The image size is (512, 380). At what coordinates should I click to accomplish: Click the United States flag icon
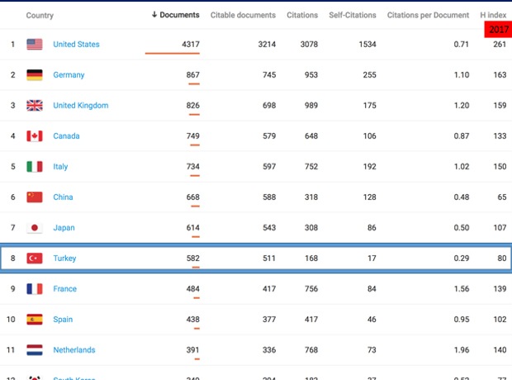[x=35, y=45]
